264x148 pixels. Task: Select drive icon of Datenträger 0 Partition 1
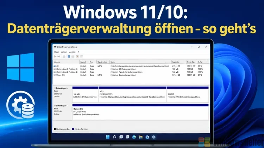click(55, 69)
